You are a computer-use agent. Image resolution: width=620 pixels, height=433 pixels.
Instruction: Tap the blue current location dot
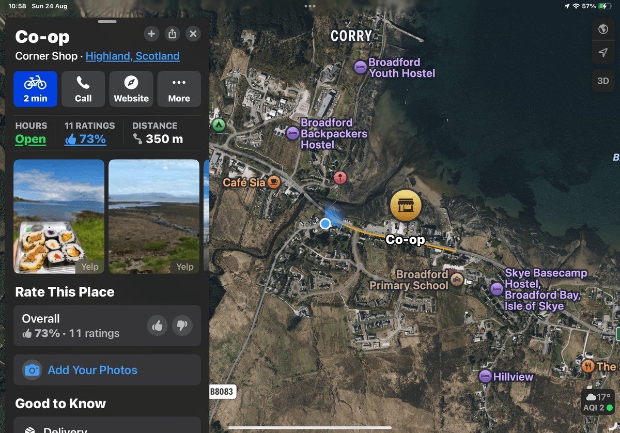pos(325,224)
